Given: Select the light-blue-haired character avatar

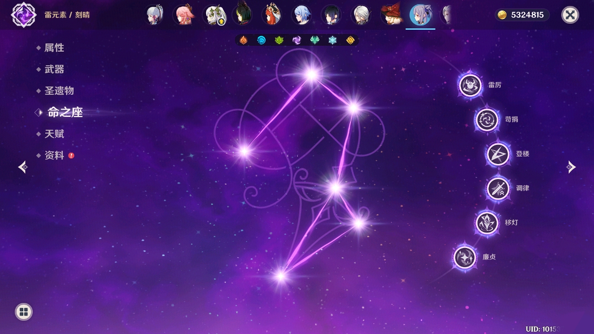Looking at the screenshot, I should pos(302,15).
